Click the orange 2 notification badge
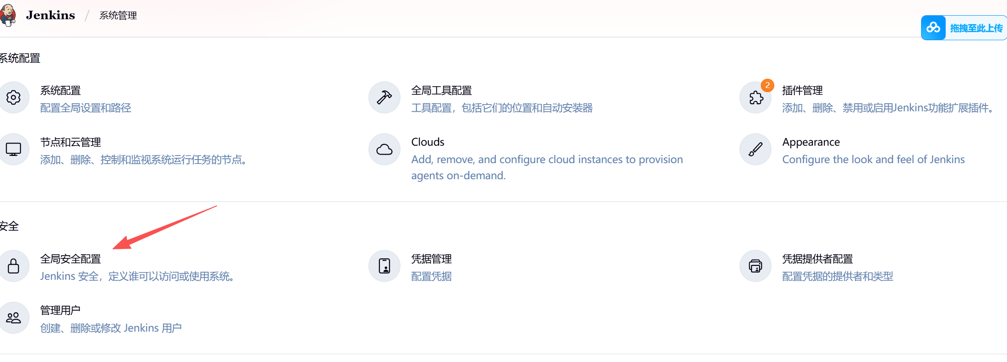This screenshot has height=362, width=1007. pos(767,85)
